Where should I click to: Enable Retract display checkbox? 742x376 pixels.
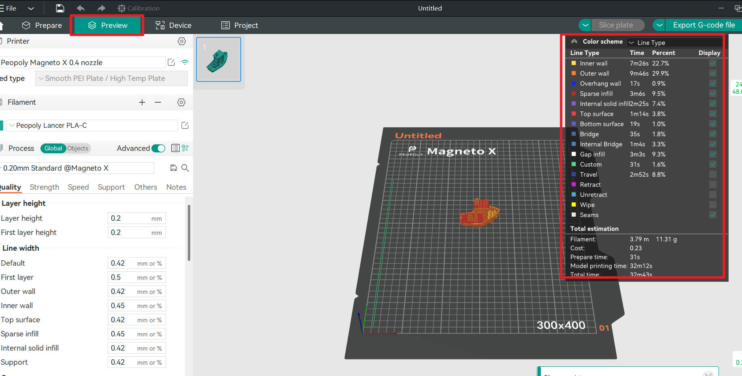pyautogui.click(x=713, y=184)
